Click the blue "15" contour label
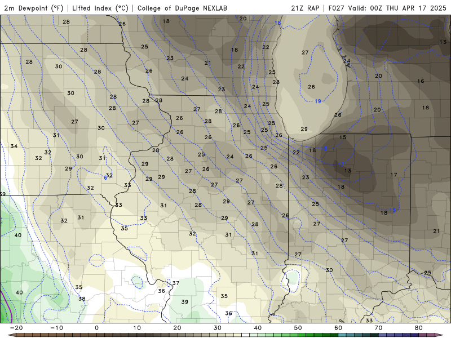Image resolution: width=451 pixels, height=338 pixels. [x=392, y=210]
